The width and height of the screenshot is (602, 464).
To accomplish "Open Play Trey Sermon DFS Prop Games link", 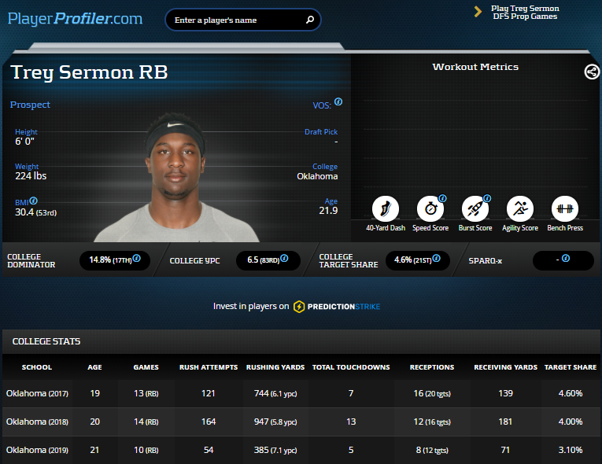I will (524, 12).
